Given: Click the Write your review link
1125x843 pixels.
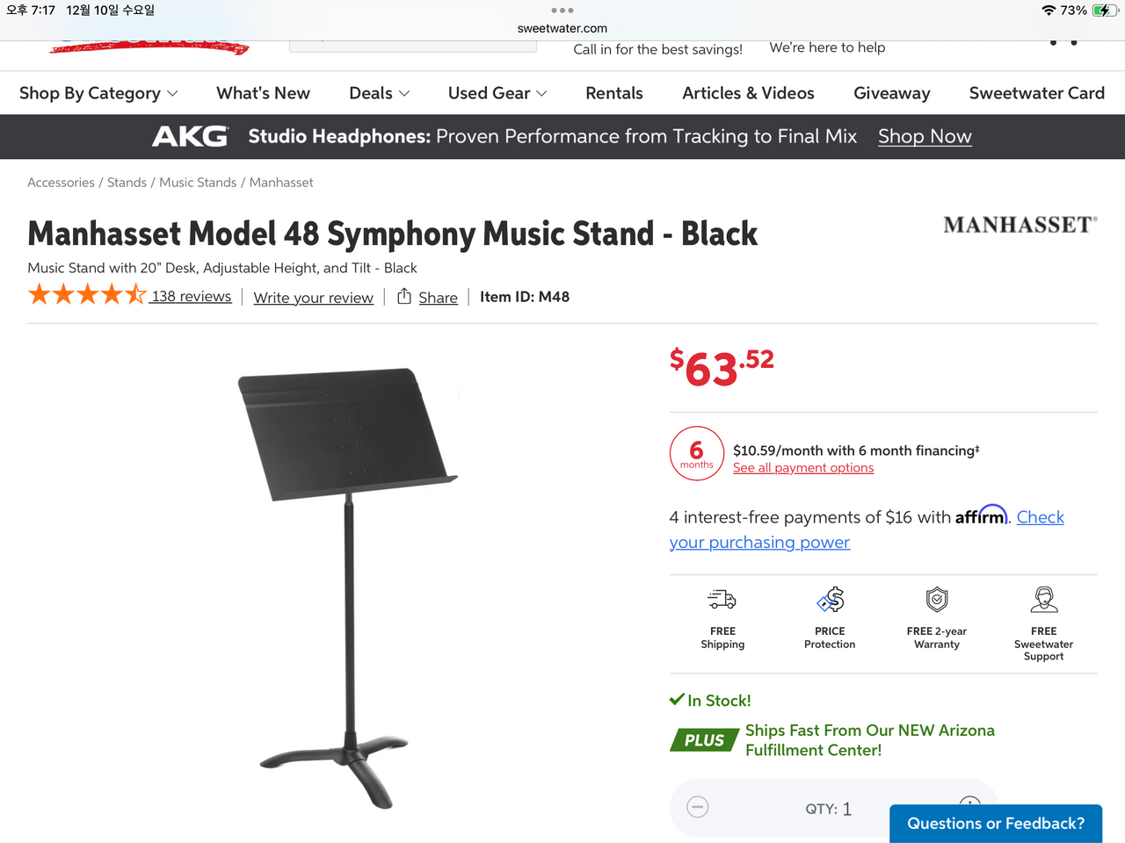Looking at the screenshot, I should 314,298.
